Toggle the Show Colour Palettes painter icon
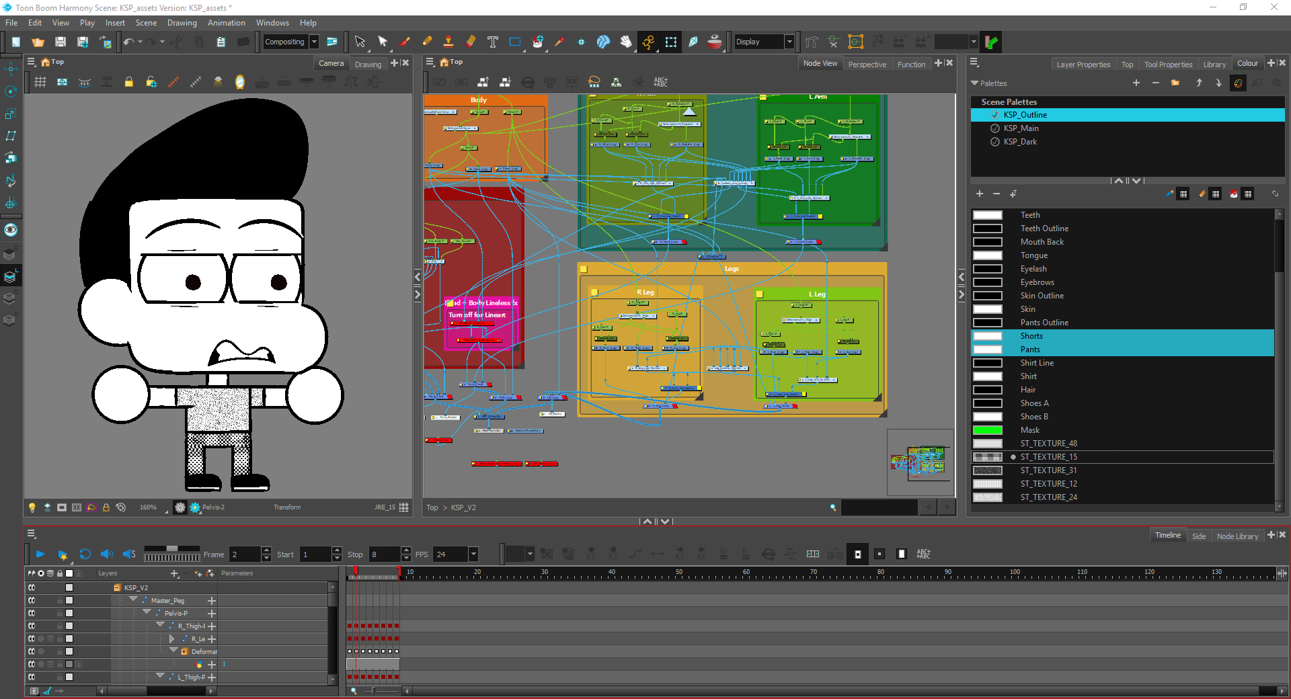Viewport: 1291px width, 699px height. click(1238, 83)
